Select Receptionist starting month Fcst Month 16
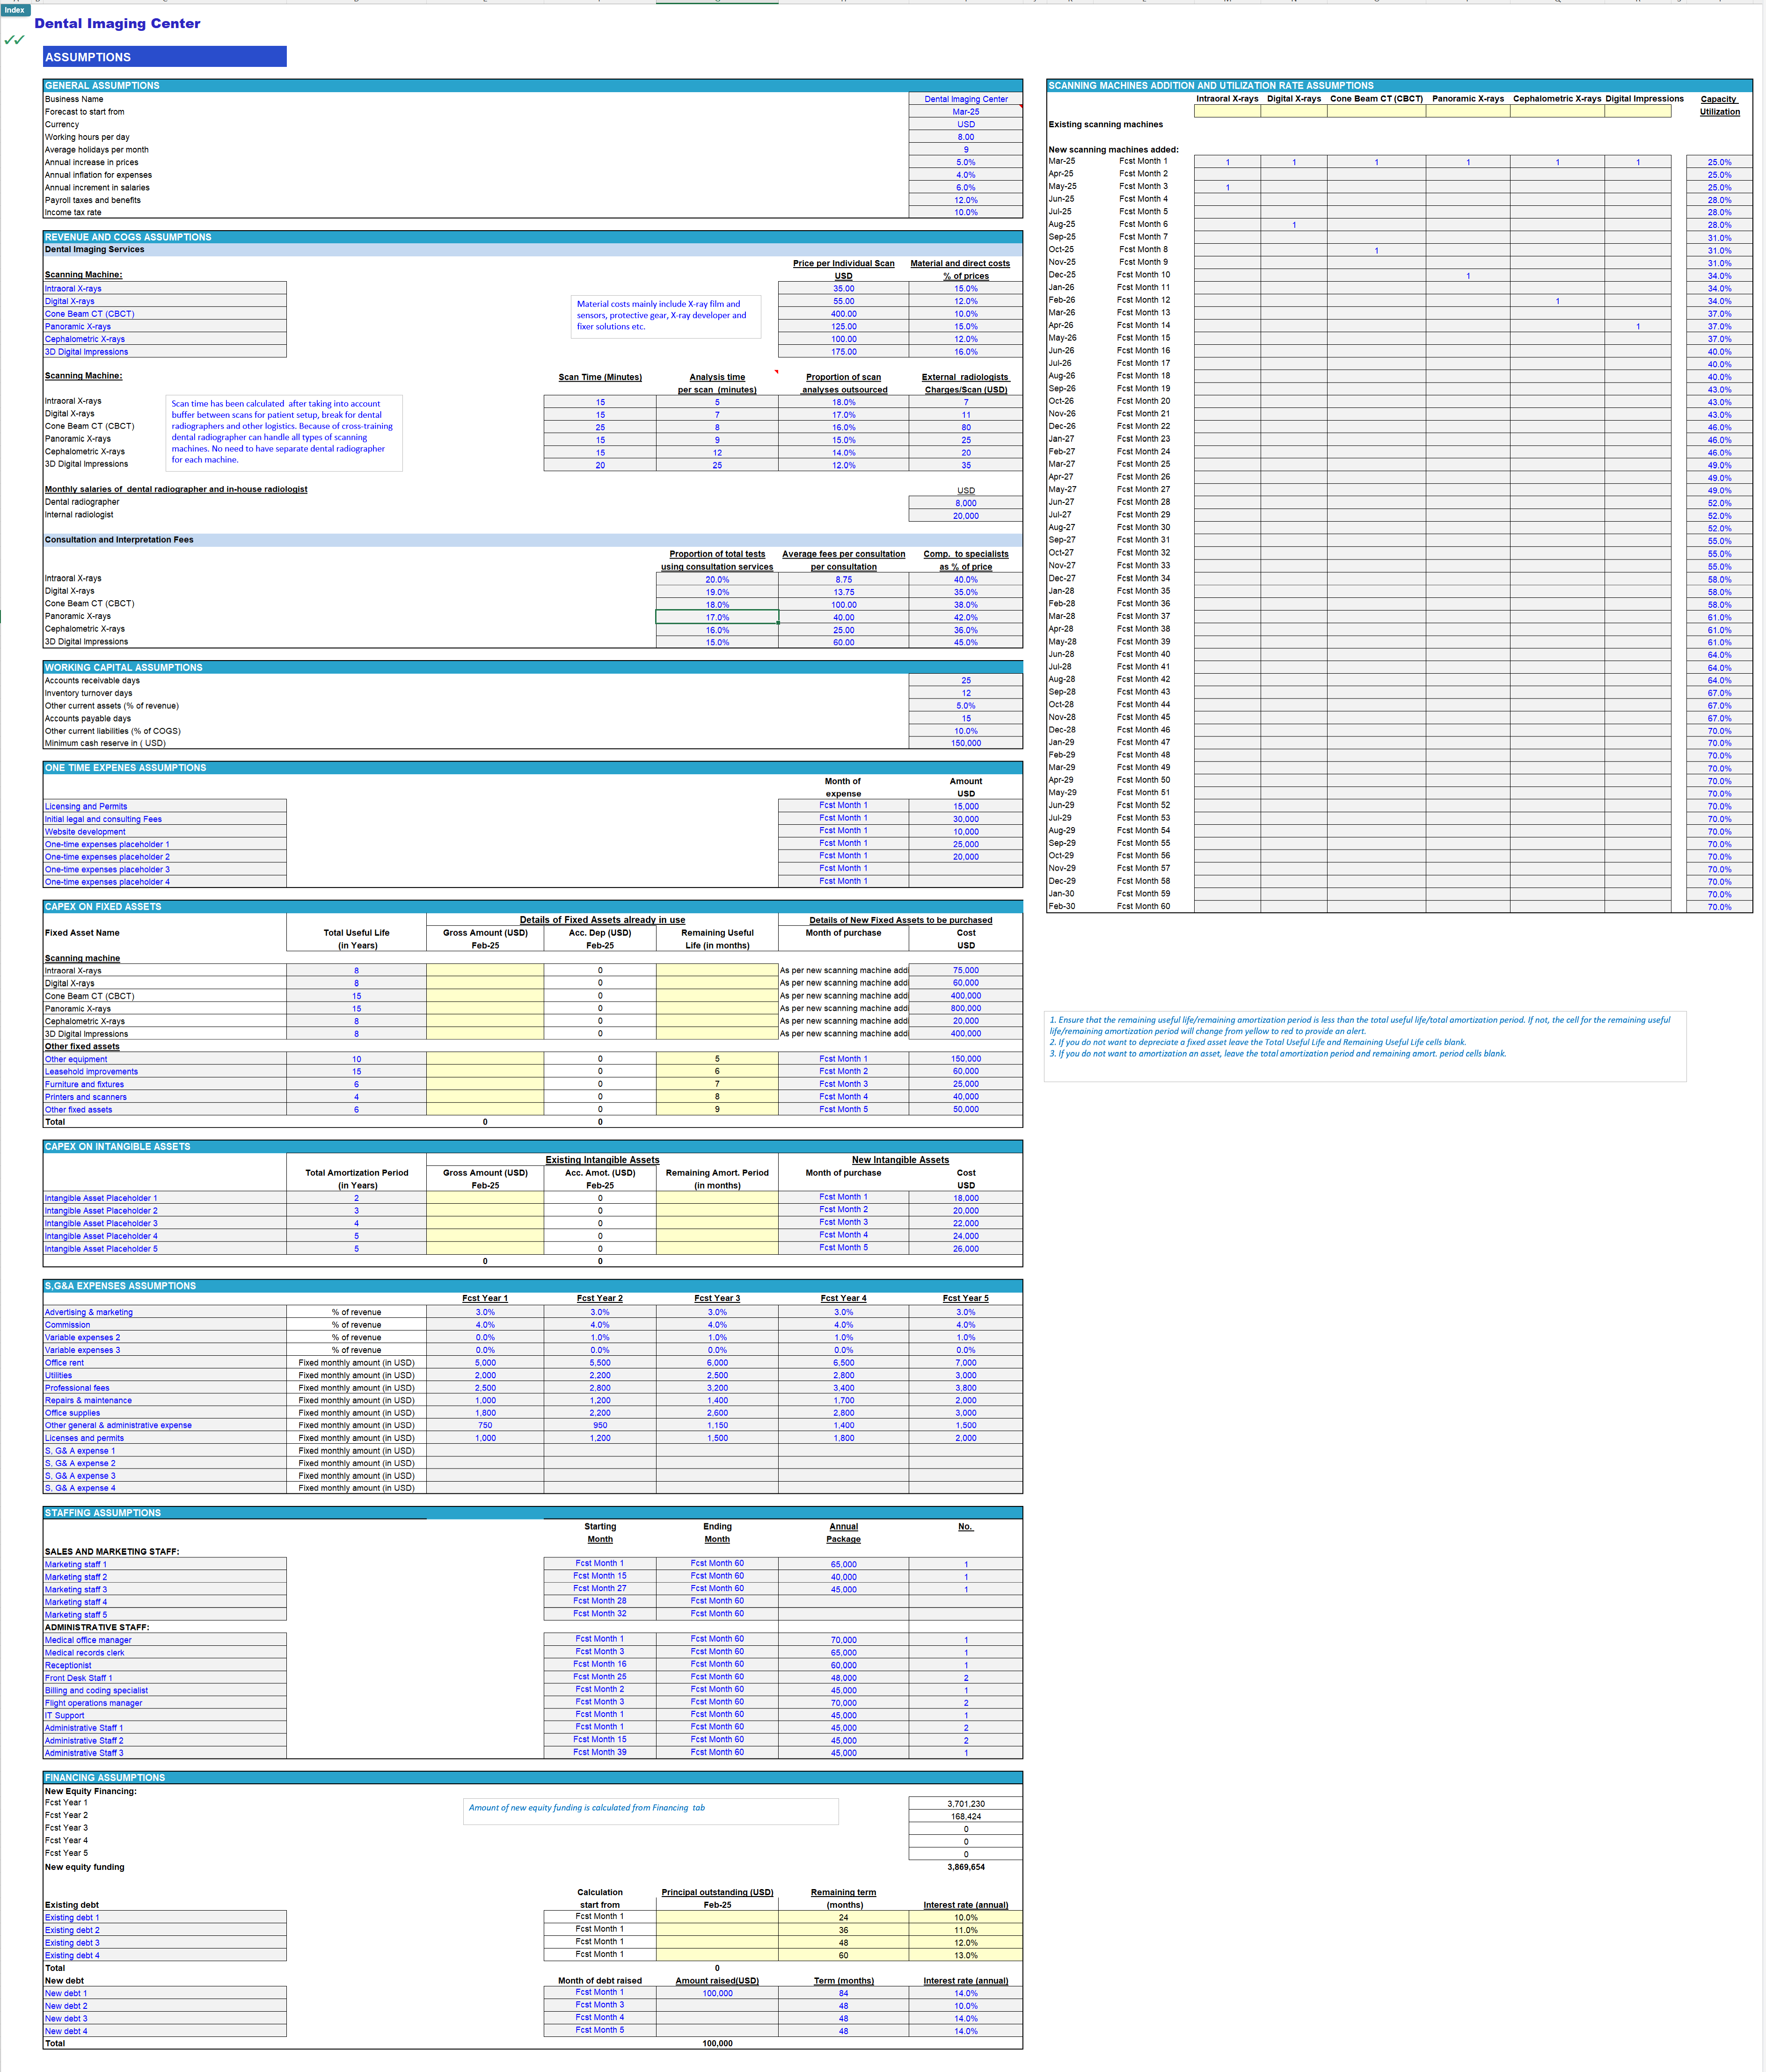Viewport: 1766px width, 2072px height. pyautogui.click(x=600, y=1664)
